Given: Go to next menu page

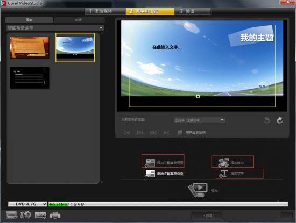Looking at the screenshot, I should coord(153,133).
